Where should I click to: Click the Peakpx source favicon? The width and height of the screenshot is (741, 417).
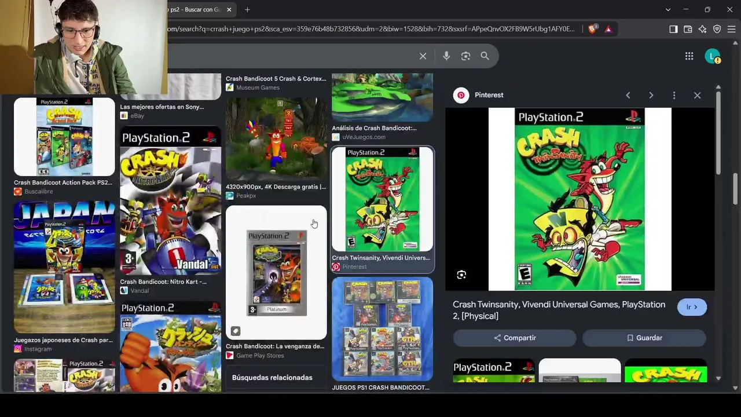coord(230,196)
